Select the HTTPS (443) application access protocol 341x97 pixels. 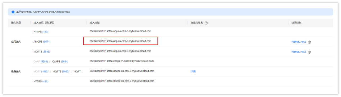[41, 32]
